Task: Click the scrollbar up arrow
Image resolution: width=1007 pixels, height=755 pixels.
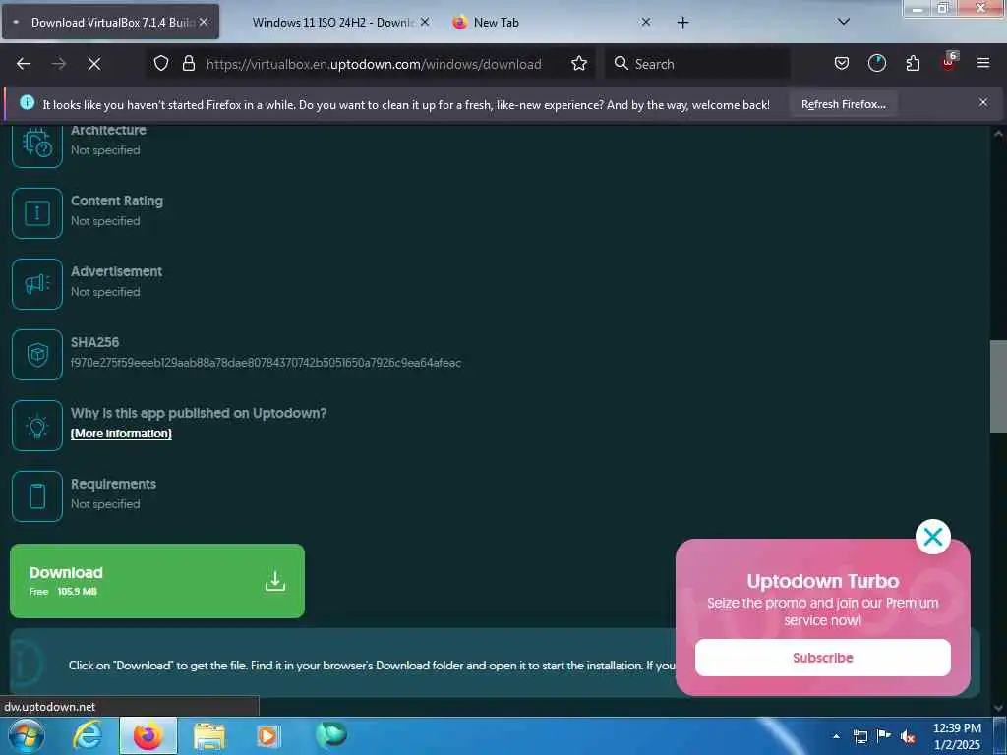Action: coord(998,134)
